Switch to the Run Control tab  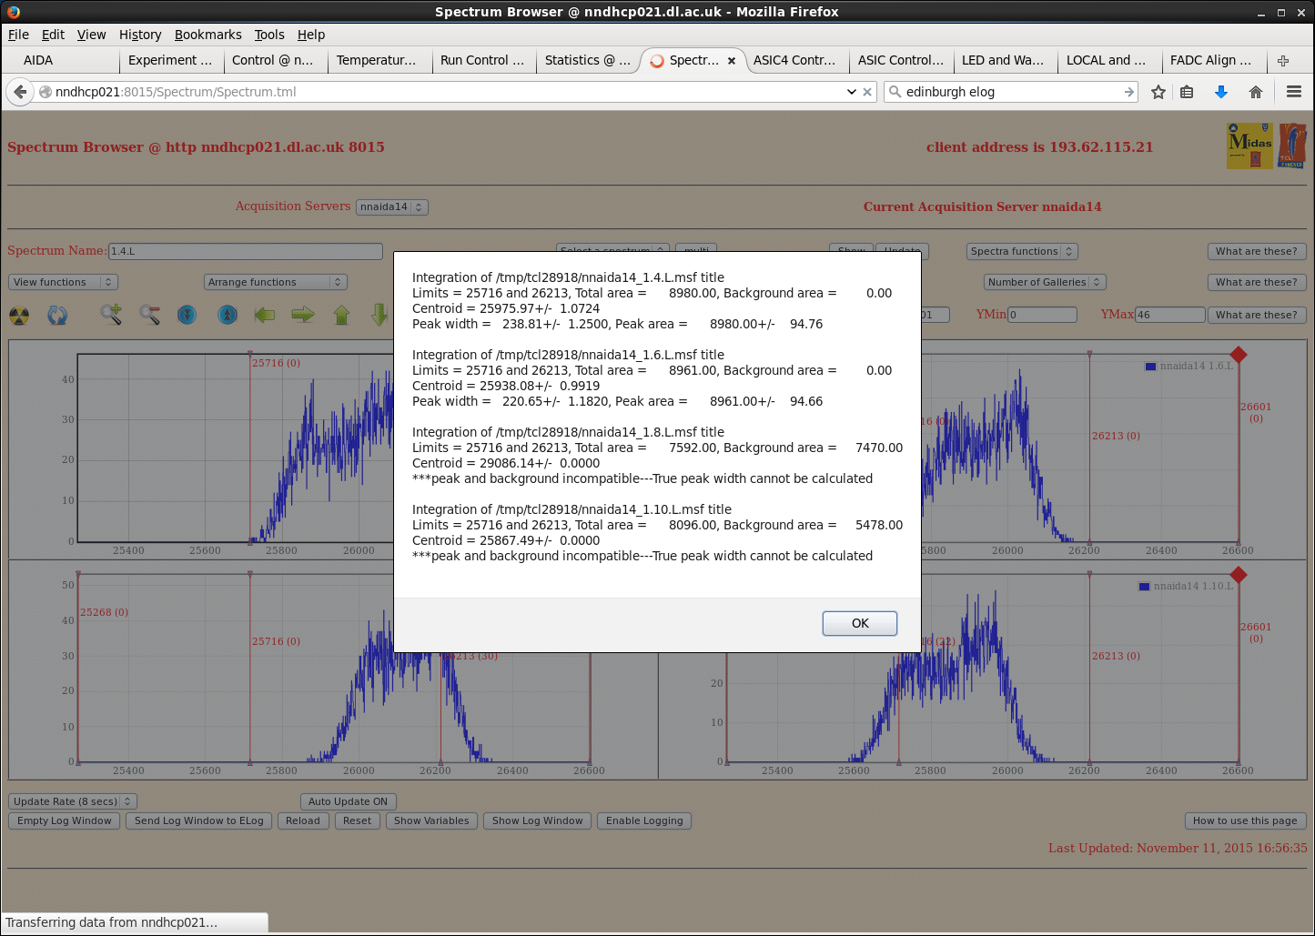click(x=481, y=60)
